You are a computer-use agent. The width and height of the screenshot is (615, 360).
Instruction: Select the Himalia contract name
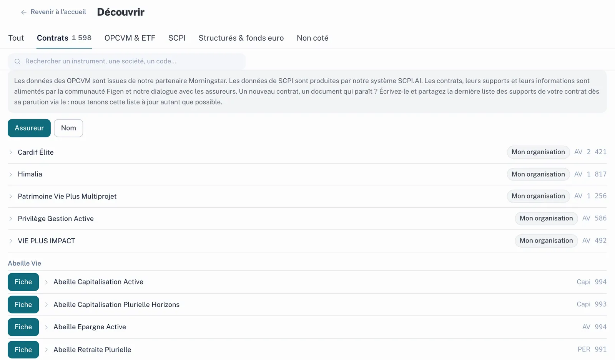[x=30, y=174]
